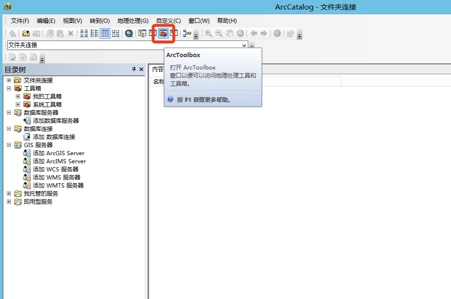Image resolution: width=451 pixels, height=299 pixels.
Task: Open the 转到(O) menu
Action: click(x=100, y=20)
